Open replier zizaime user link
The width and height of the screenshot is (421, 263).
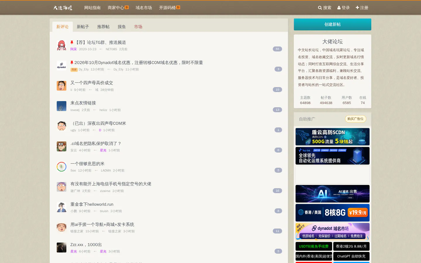105,191
